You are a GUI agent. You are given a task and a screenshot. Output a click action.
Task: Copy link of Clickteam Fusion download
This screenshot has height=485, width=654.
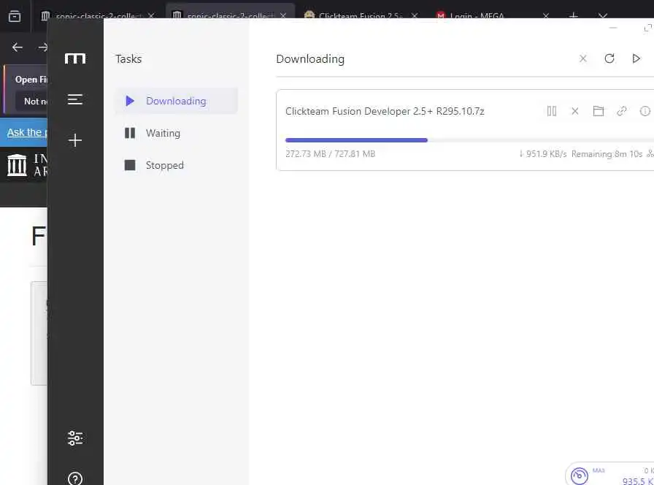click(621, 111)
